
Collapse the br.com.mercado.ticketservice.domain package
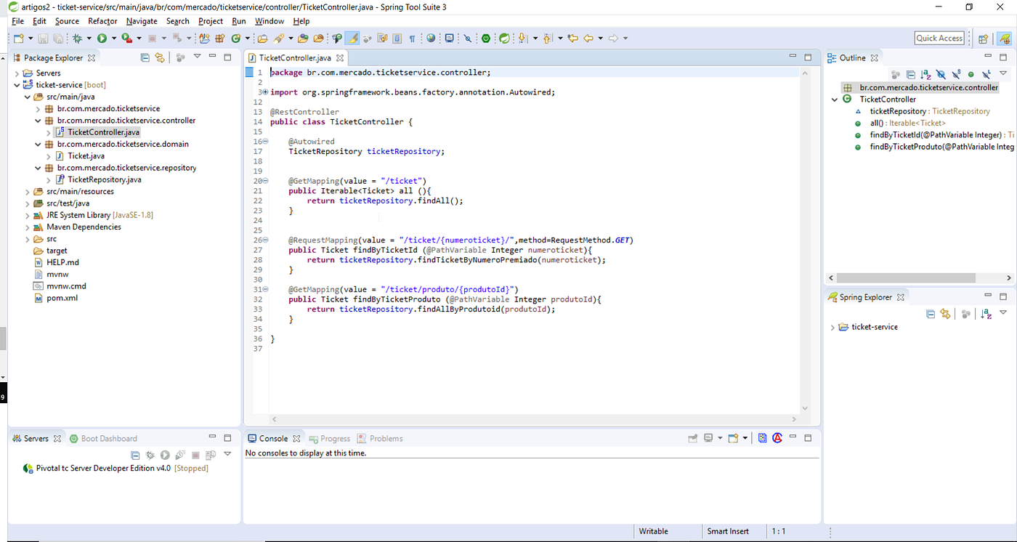(x=39, y=144)
